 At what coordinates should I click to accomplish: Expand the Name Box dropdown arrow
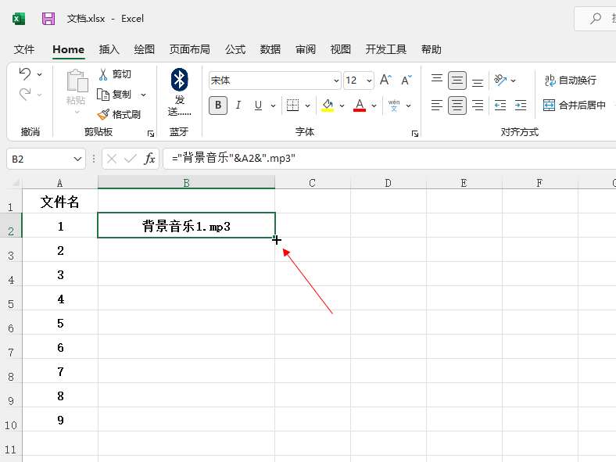(77, 159)
